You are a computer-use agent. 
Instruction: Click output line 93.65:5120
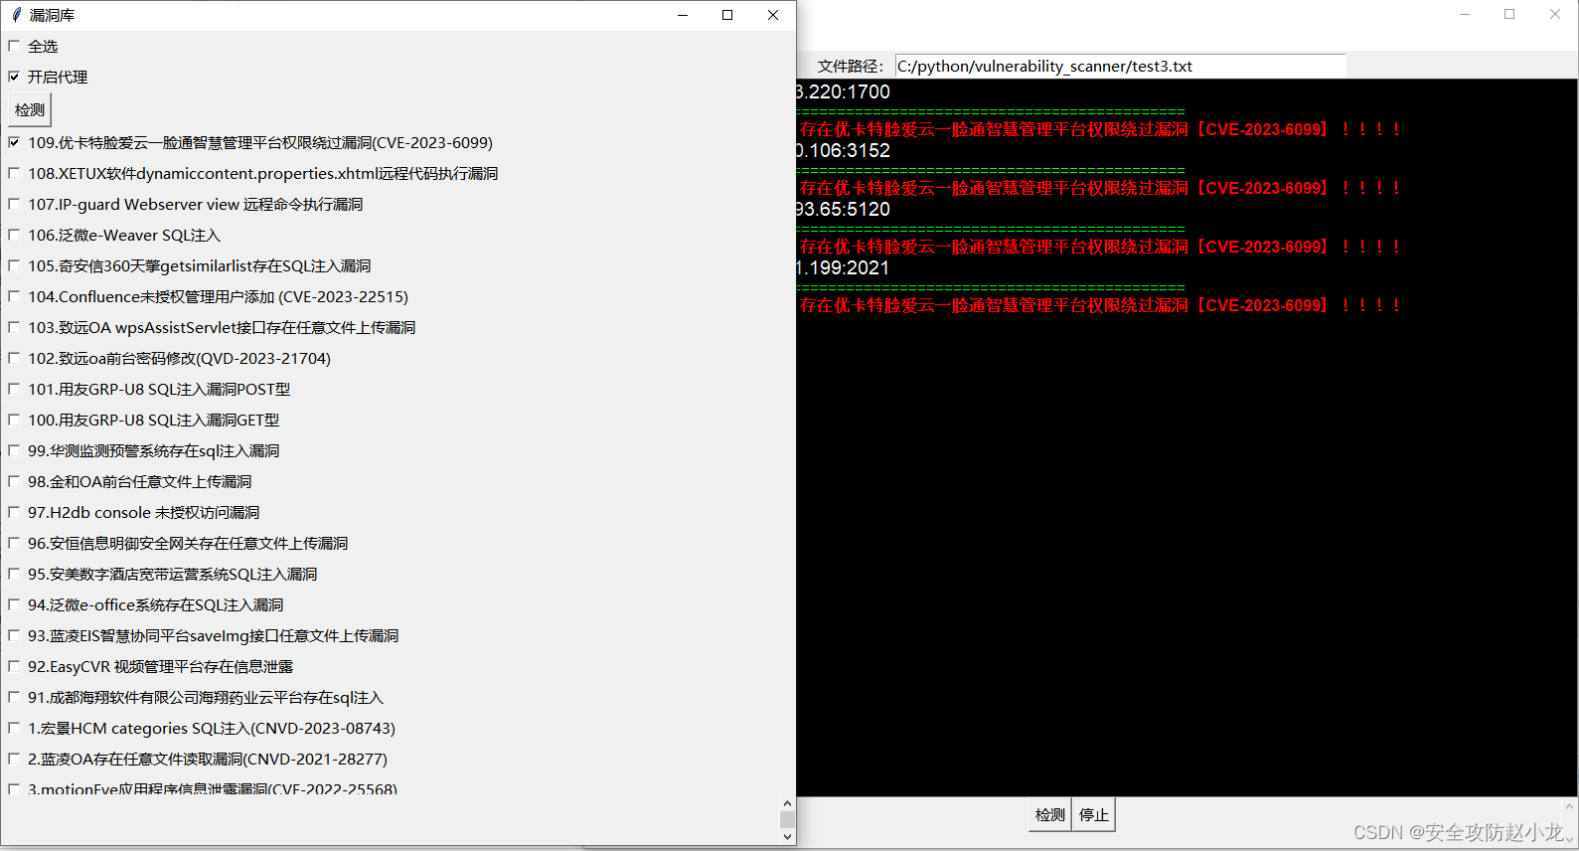tap(843, 209)
